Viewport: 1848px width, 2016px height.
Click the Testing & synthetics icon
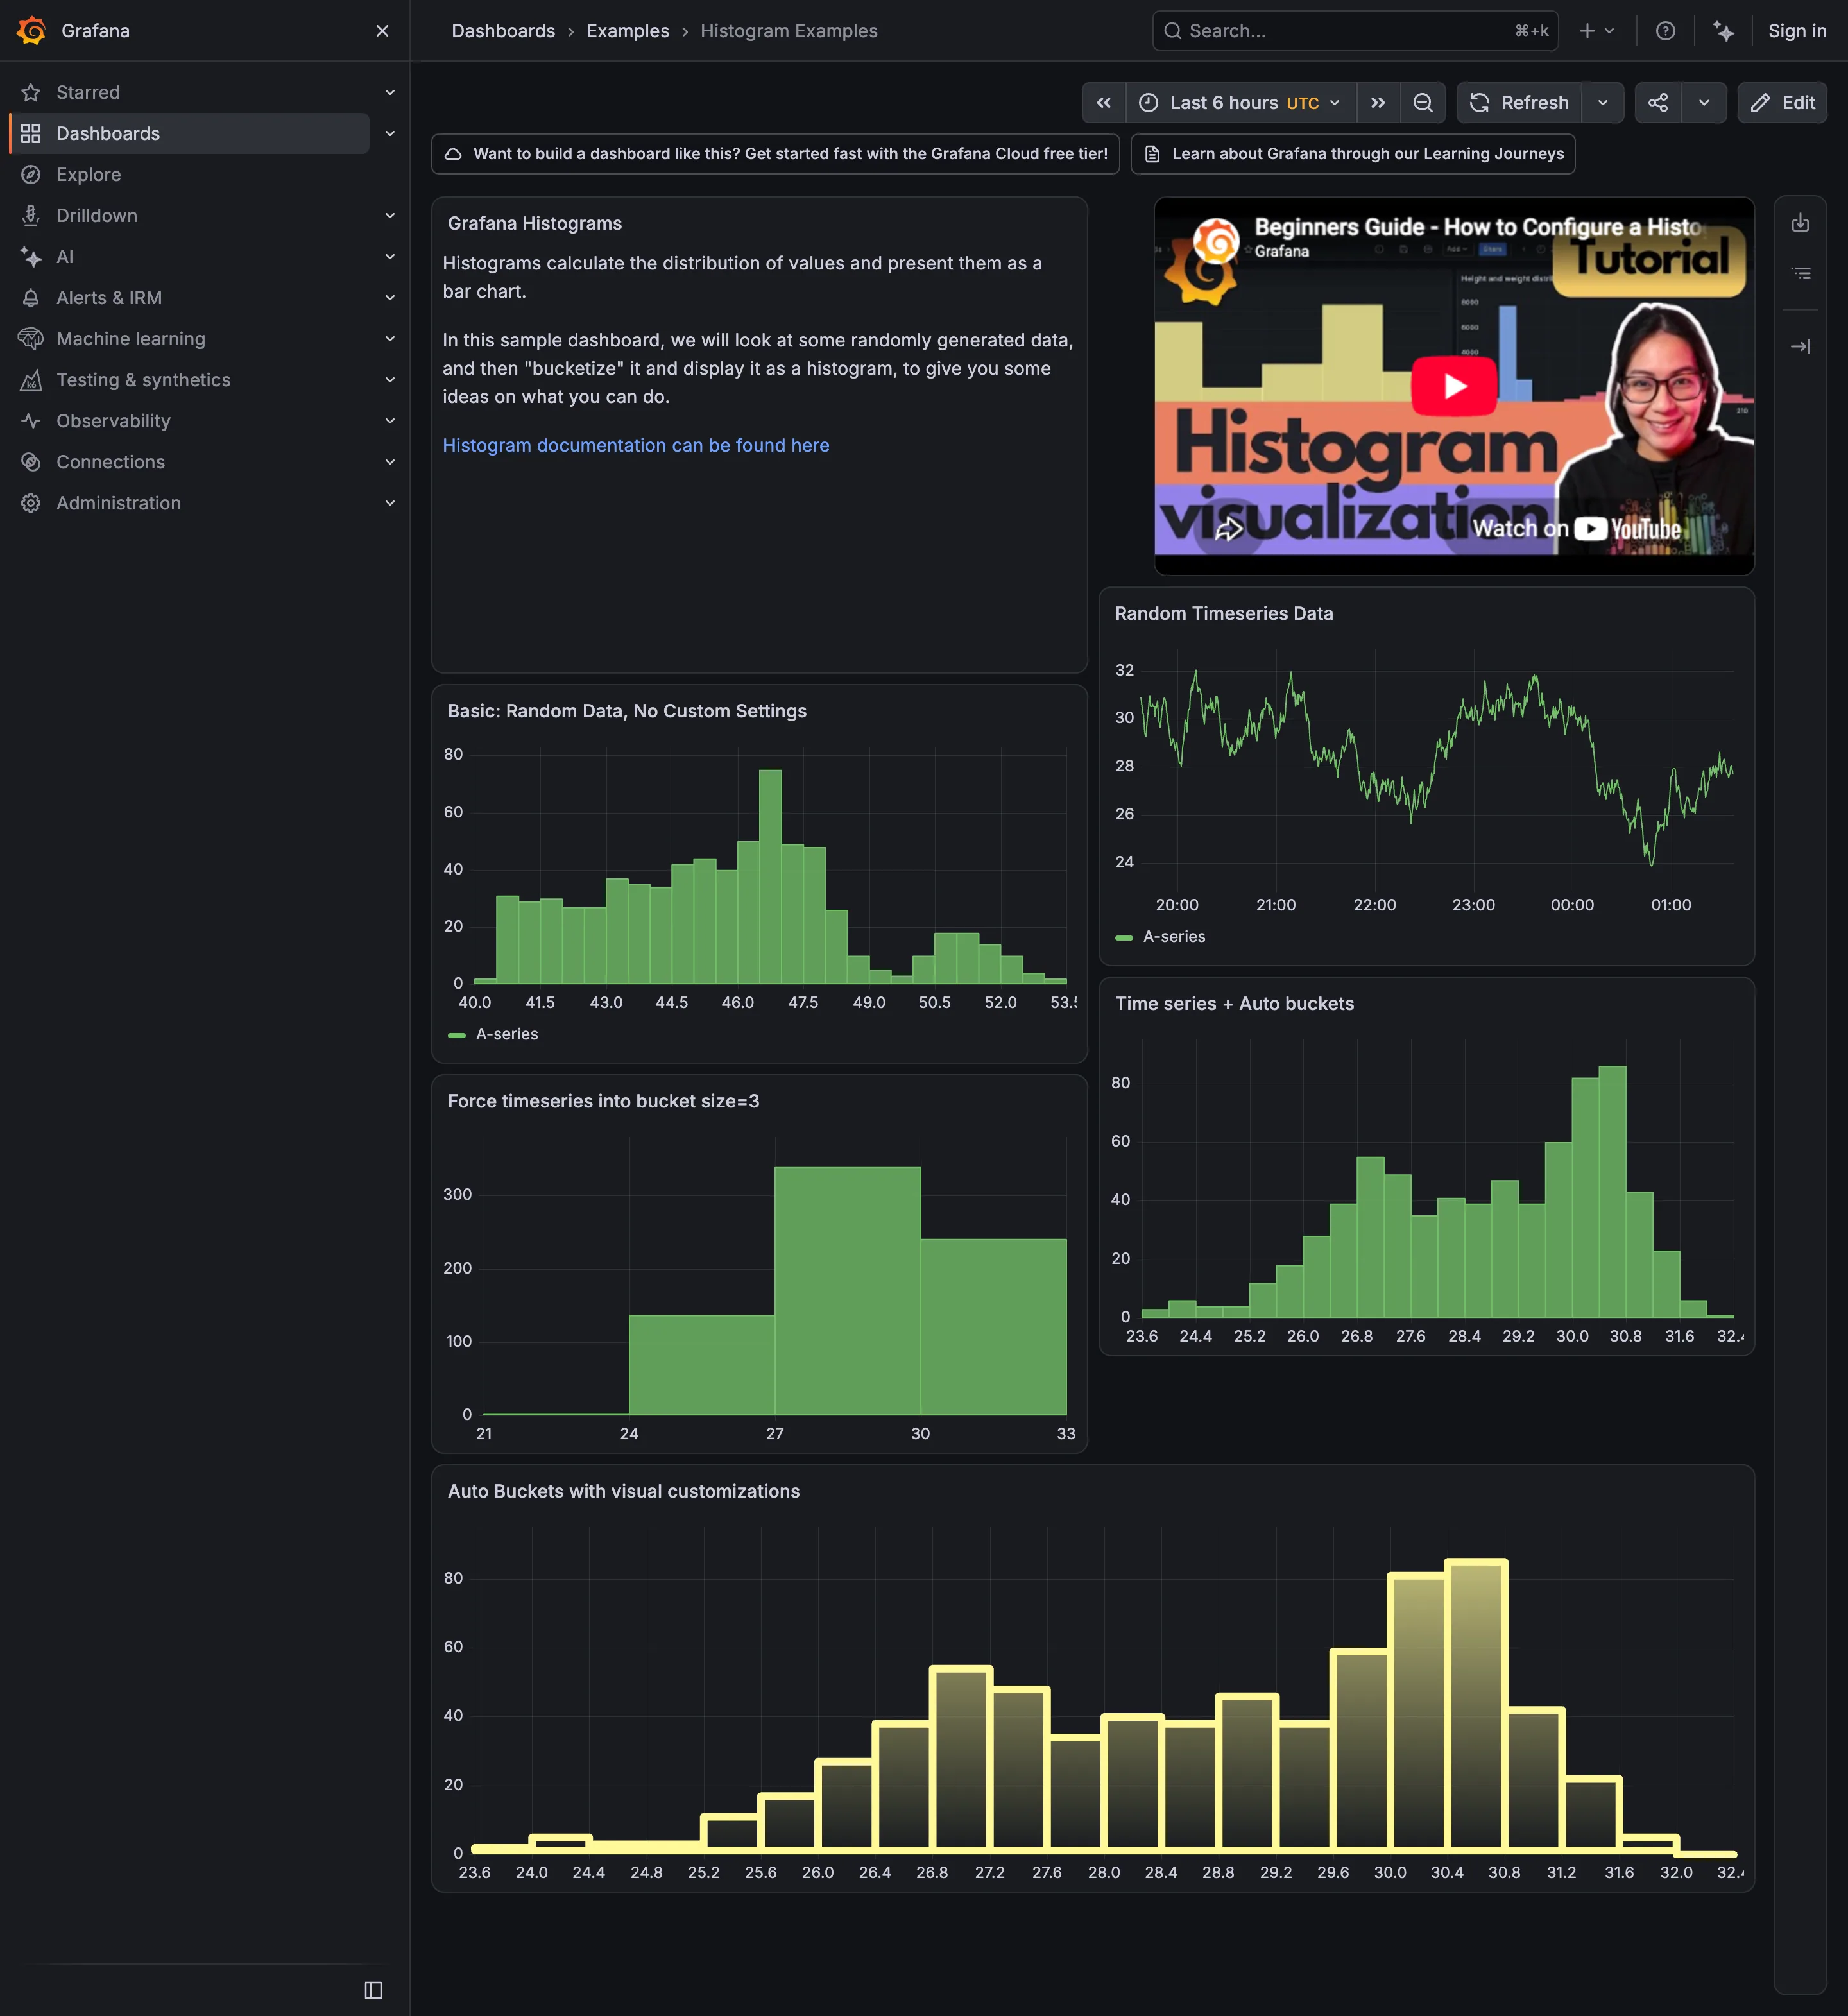pos(31,379)
